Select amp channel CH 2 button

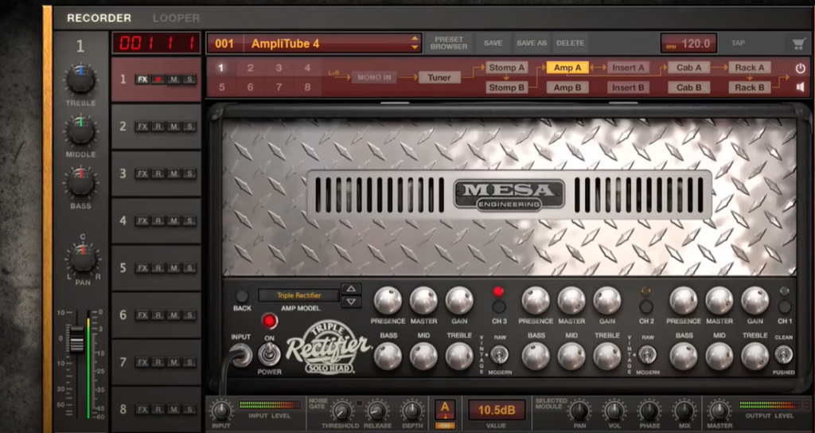pos(646,306)
